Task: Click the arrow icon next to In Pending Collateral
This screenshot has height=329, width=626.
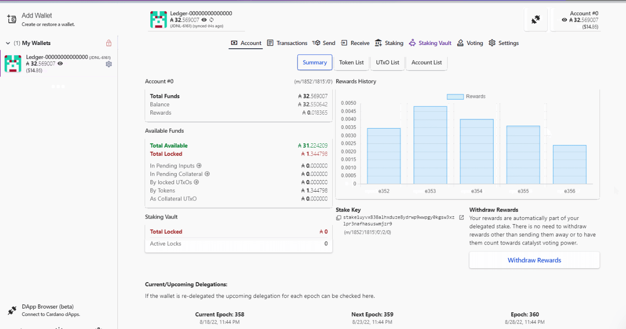Action: coord(207,174)
